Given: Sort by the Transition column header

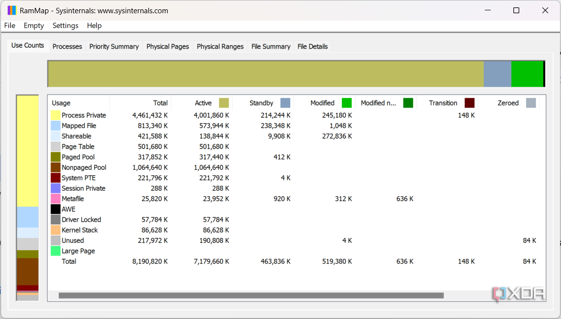Looking at the screenshot, I should point(448,103).
